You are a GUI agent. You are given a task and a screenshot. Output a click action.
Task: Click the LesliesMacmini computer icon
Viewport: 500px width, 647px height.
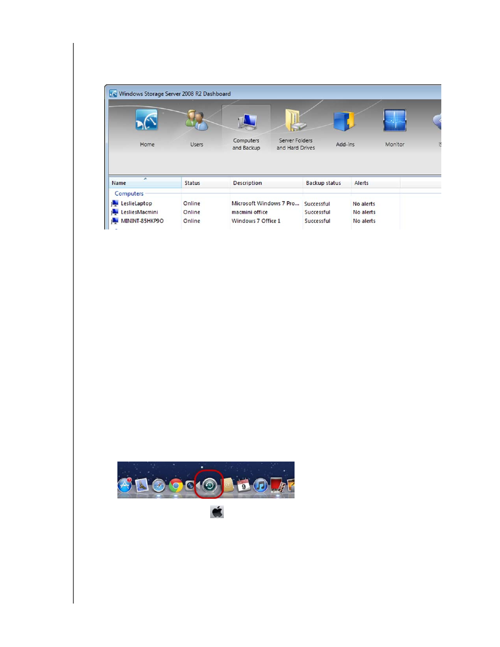click(x=115, y=212)
